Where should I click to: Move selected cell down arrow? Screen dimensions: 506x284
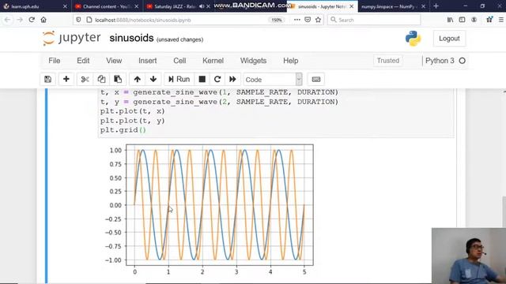153,79
